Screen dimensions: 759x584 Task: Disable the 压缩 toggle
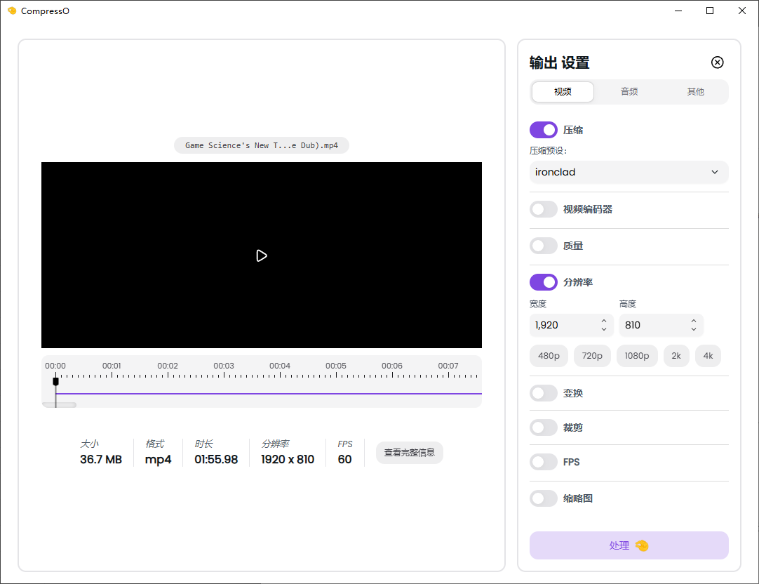(x=543, y=129)
